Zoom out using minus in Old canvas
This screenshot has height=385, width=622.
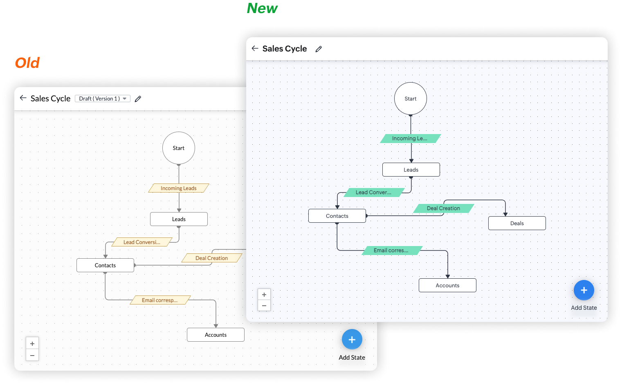coord(32,355)
